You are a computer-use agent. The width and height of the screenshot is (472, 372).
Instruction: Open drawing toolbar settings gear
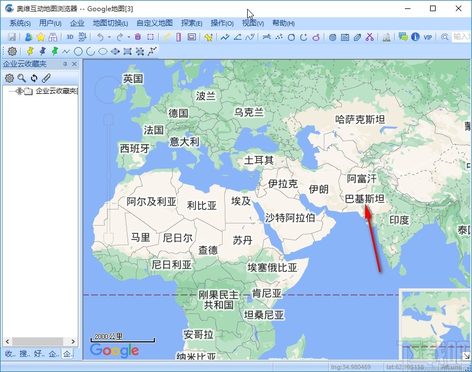[12, 51]
